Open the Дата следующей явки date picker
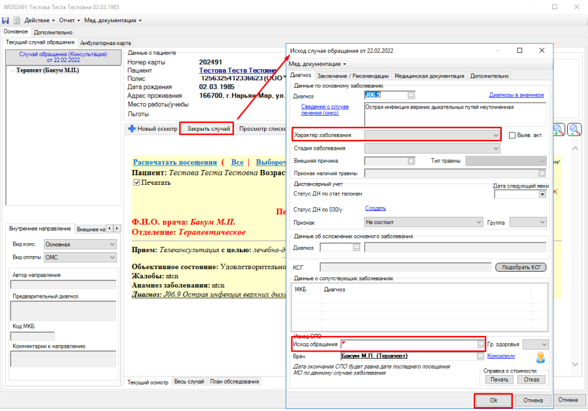 pos(542,194)
